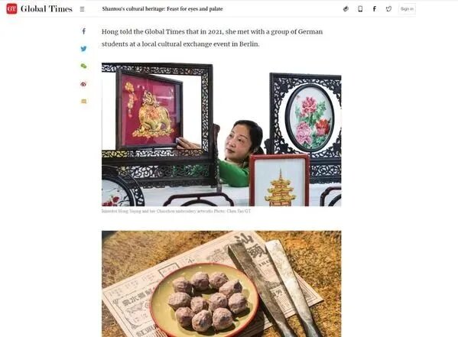The height and width of the screenshot is (337, 458).
Task: Click the header article title text
Action: [162, 8]
